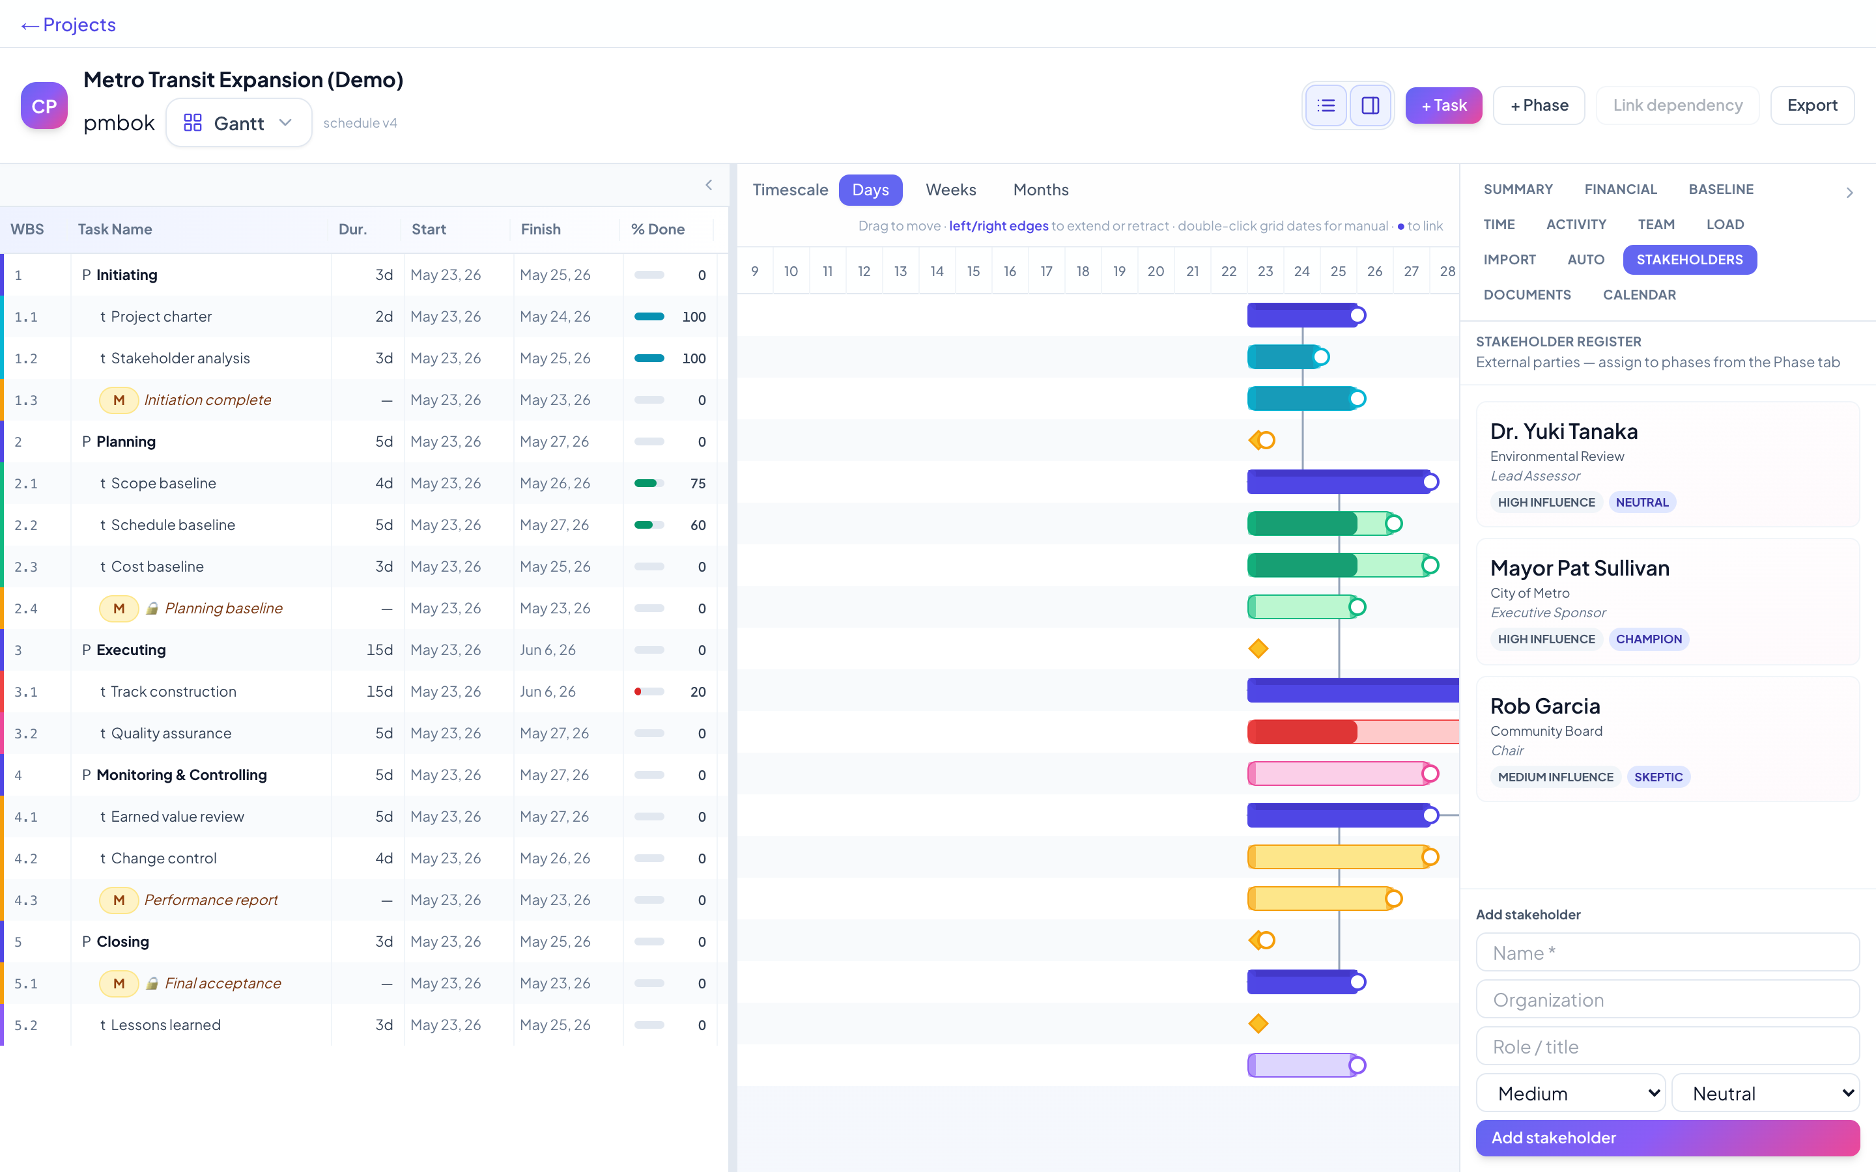Click the Project charter progress bar
Screen dimensions: 1876x1172
click(649, 316)
